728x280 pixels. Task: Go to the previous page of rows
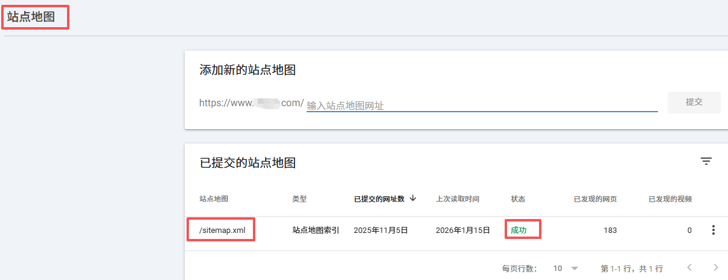pos(689,267)
